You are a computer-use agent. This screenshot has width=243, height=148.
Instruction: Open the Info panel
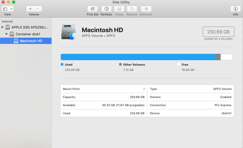click(x=235, y=9)
